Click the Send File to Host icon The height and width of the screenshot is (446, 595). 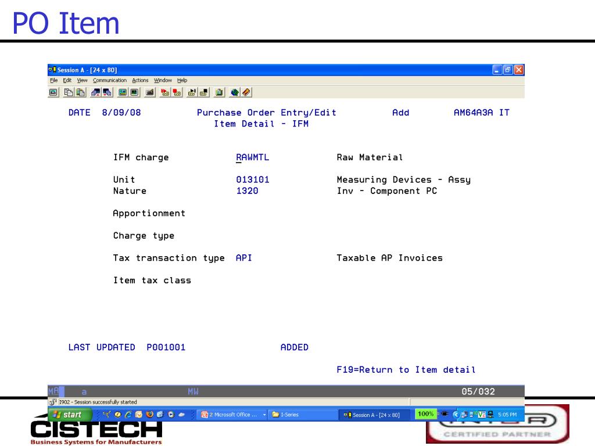click(96, 92)
